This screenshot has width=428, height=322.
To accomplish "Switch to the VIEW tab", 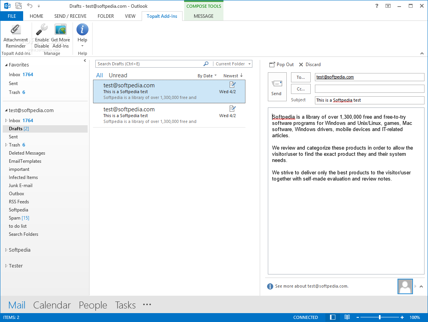I will (x=130, y=16).
